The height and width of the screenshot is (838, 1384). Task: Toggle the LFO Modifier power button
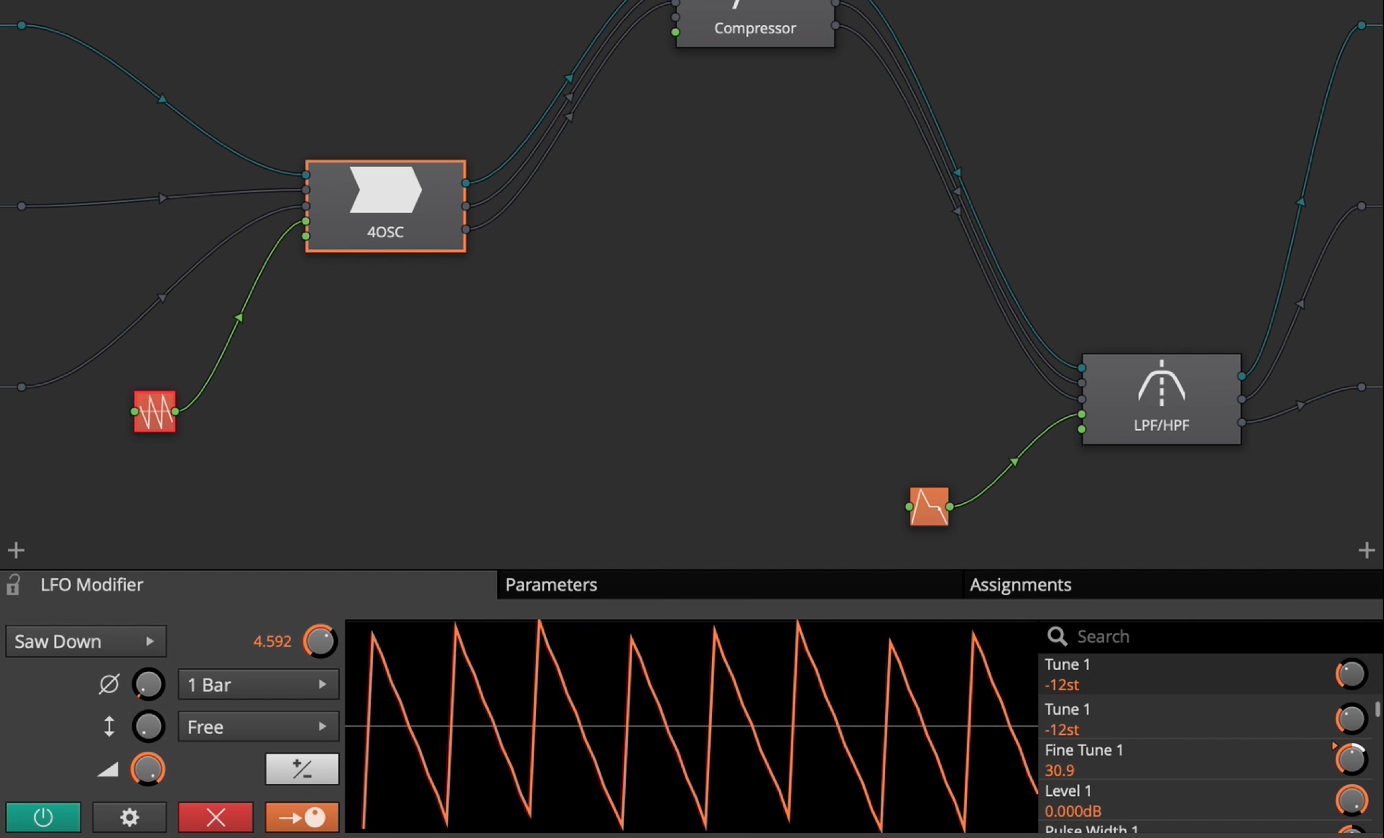tap(42, 817)
